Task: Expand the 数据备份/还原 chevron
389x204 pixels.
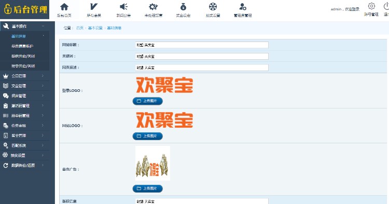Action: [x=43, y=165]
